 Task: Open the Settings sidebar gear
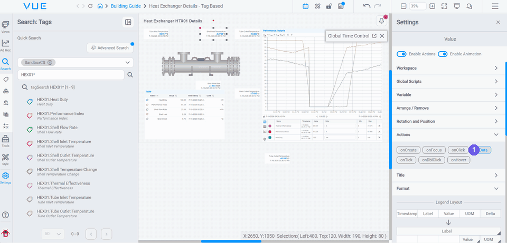pos(5,178)
